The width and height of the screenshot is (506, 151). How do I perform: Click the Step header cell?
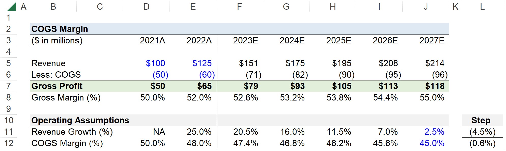coord(482,120)
